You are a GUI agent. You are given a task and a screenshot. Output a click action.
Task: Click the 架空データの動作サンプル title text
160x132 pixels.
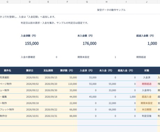[111, 10]
